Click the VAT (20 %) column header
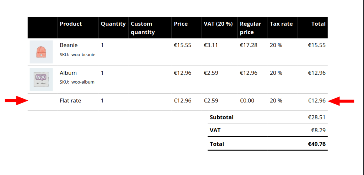364x175 pixels. point(218,24)
